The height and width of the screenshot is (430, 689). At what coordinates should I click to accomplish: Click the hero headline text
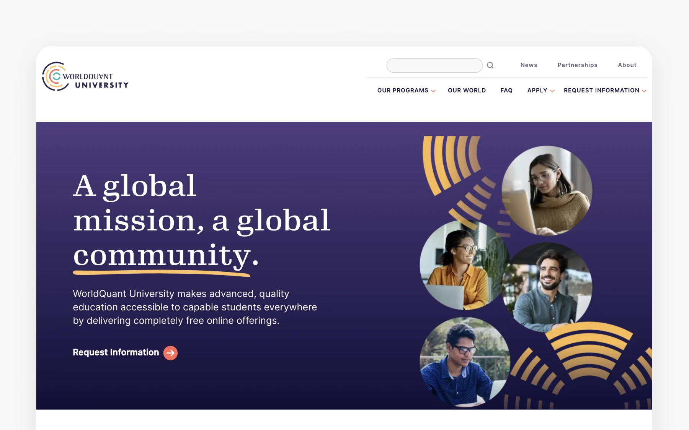[x=202, y=221]
